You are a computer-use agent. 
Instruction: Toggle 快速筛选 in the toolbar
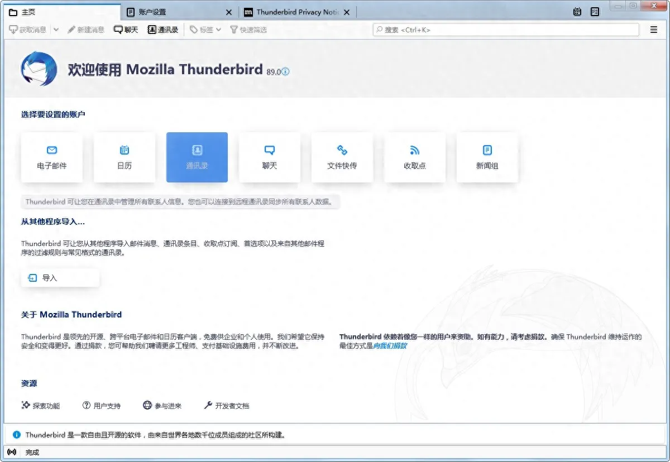click(248, 30)
